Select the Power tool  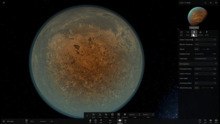pyautogui.click(x=101, y=121)
